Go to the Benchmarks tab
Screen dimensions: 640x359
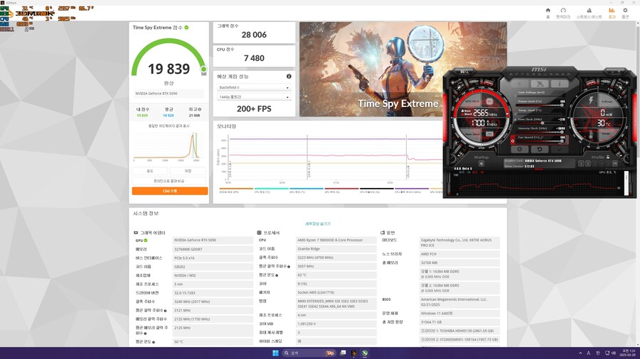click(562, 12)
